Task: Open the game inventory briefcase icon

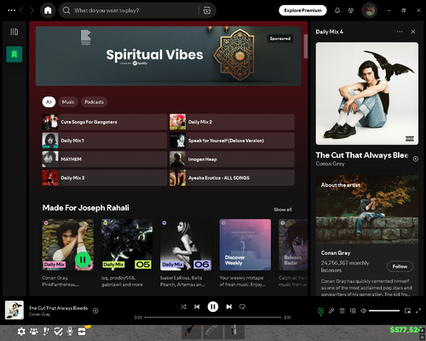Action: (82, 332)
